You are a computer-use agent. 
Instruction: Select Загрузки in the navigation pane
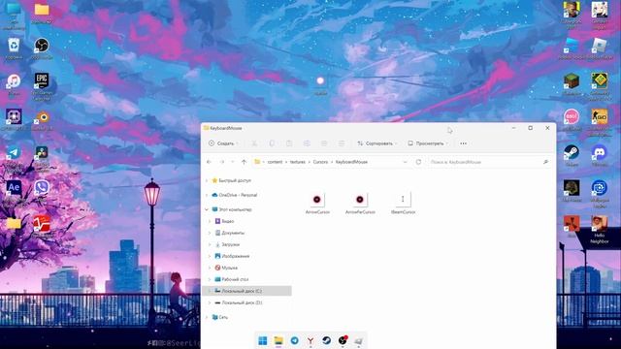pos(227,244)
